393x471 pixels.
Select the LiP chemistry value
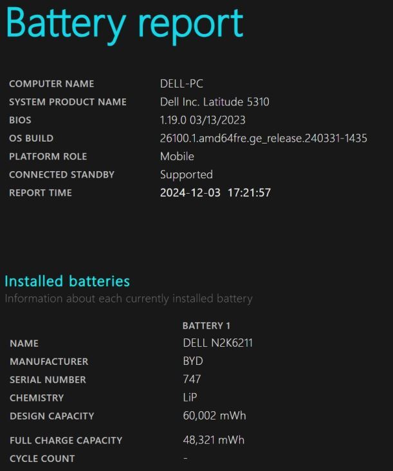point(190,398)
